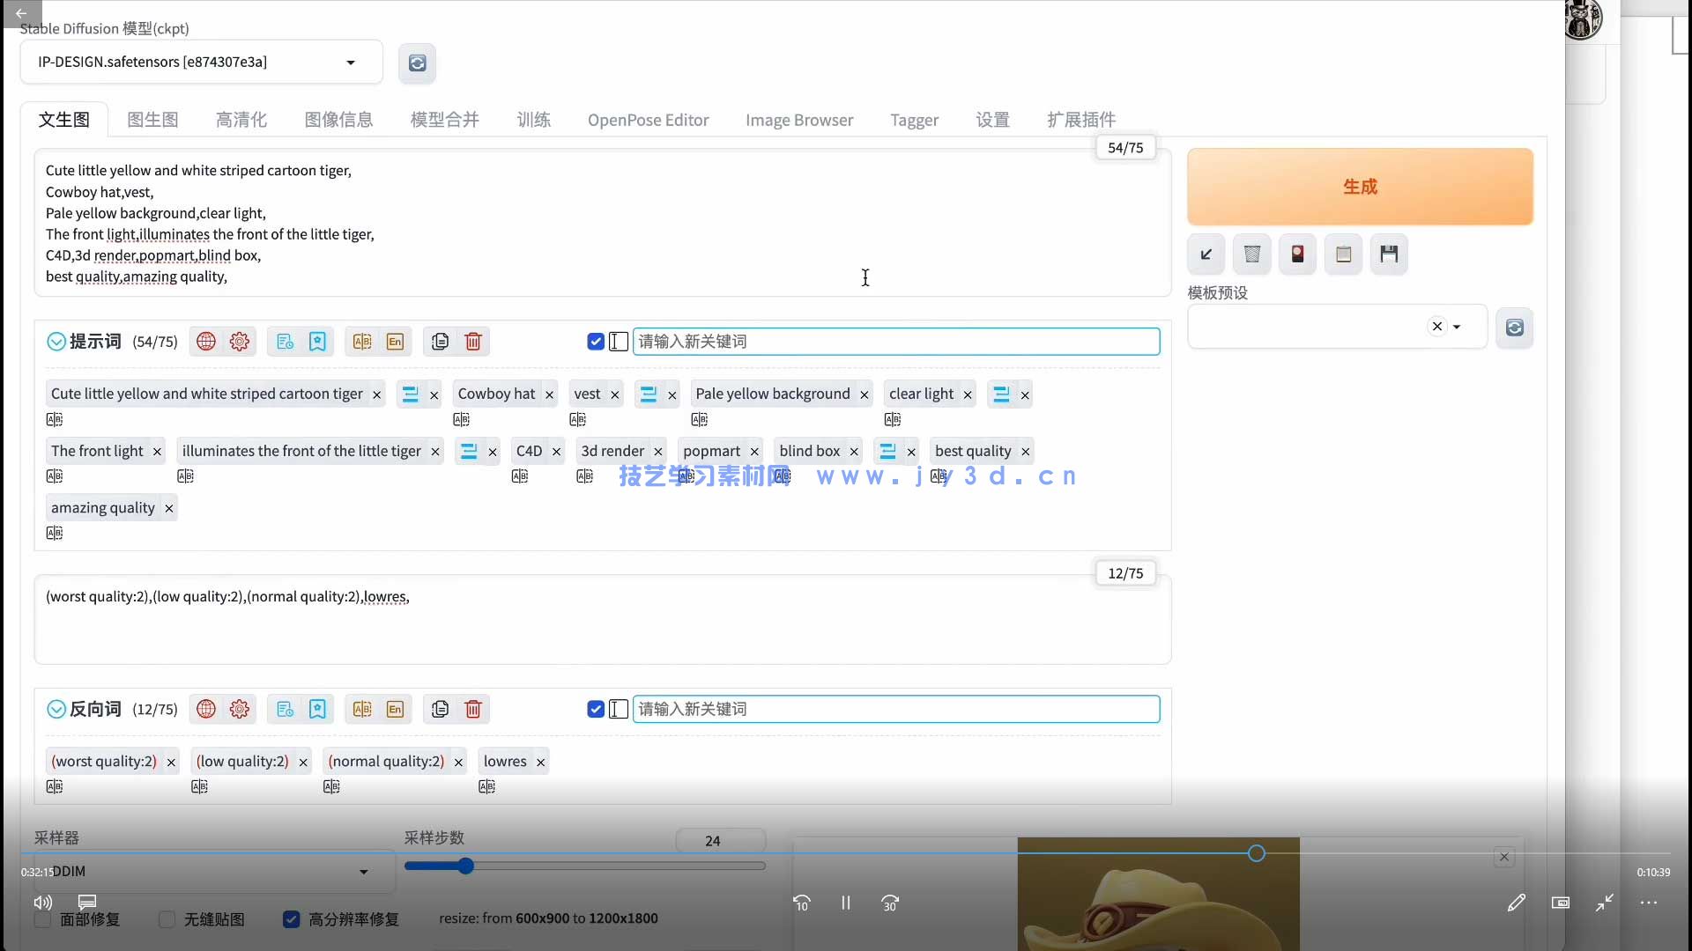Remove the Cowboy hat prompt tag
Image resolution: width=1692 pixels, height=951 pixels.
click(550, 394)
